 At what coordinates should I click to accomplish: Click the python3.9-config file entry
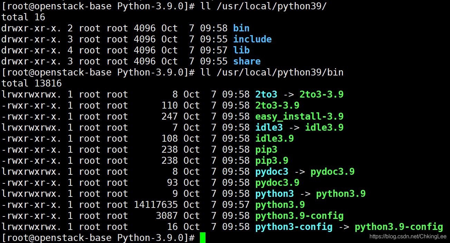point(299,215)
